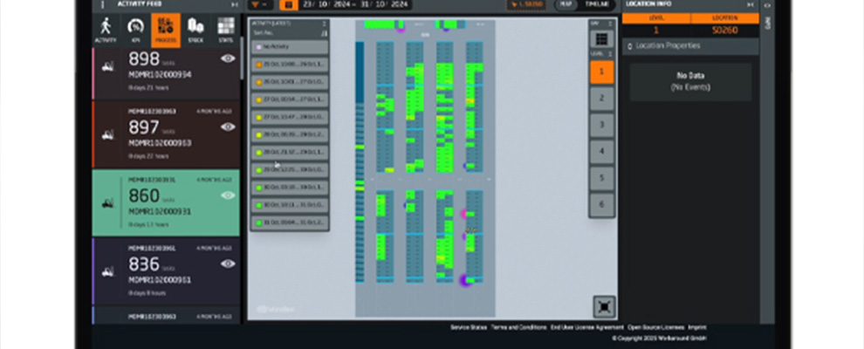Select the KPI gauge icon
864x349 pixels.
click(136, 29)
